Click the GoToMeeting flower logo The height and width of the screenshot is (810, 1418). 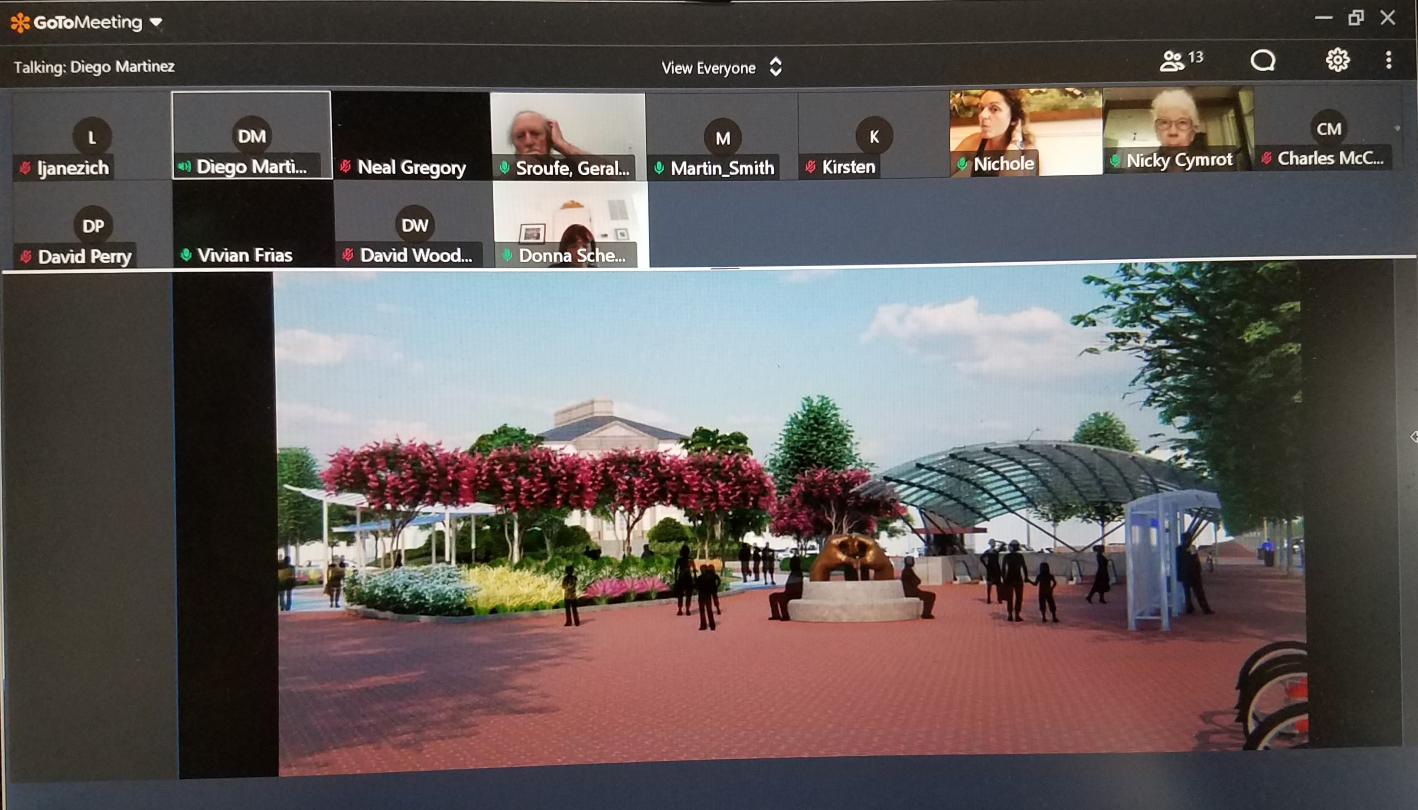pos(19,21)
